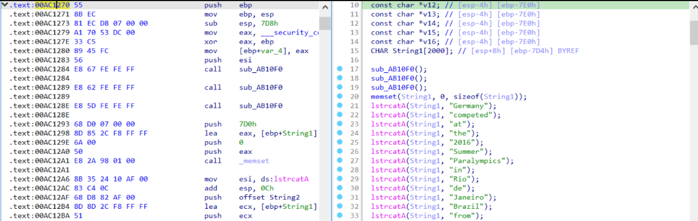Viewport: 698px width, 221px height.
Task: Toggle breakpoint dot on the "Brazil" line
Action: coord(339,207)
